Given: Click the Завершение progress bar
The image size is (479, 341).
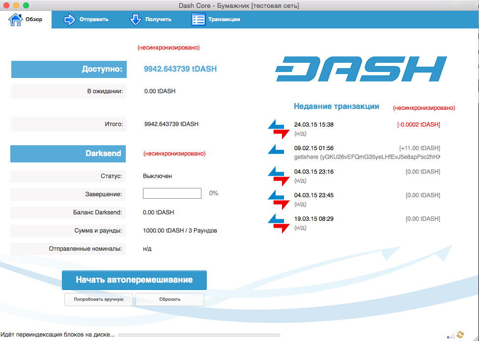Looking at the screenshot, I should pyautogui.click(x=172, y=193).
